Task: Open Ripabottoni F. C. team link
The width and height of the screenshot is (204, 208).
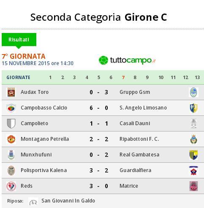Action: (x=139, y=139)
